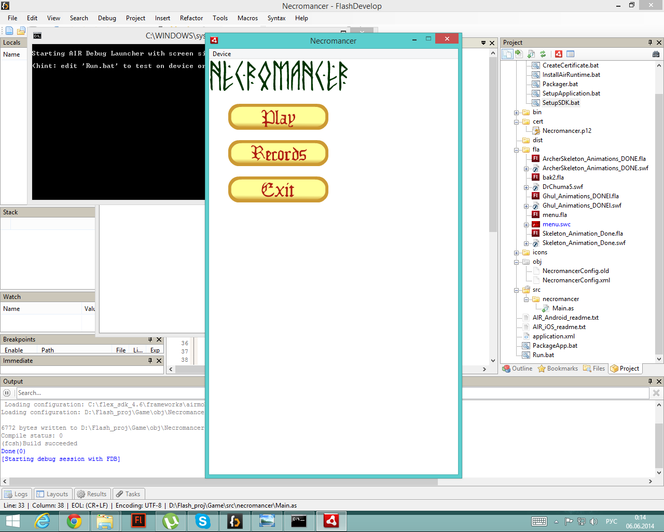Open on-screen keyboard tray icon
Viewport: 664px width, 532px height.
click(539, 522)
